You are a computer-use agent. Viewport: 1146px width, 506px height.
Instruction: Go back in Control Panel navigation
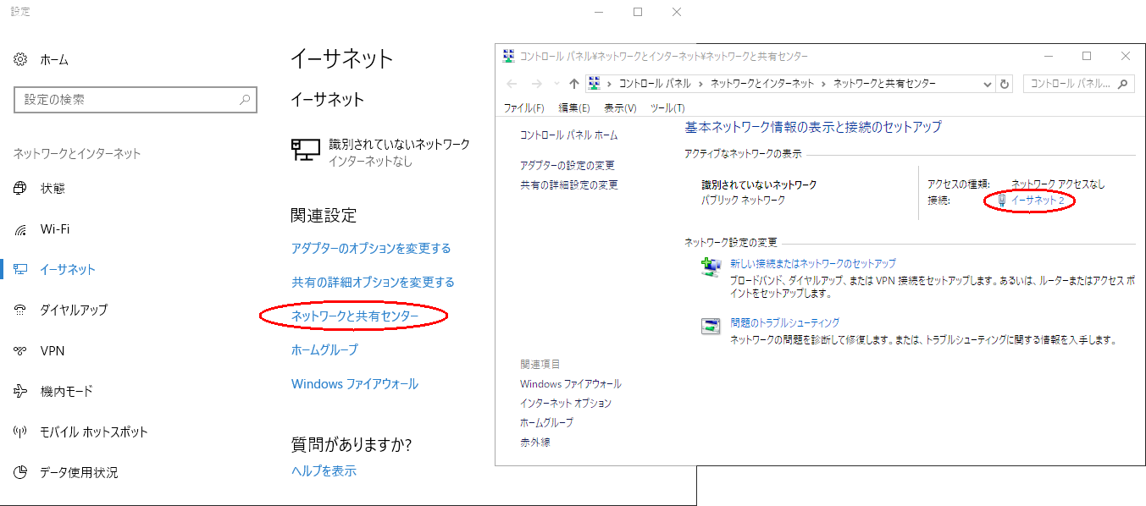(x=512, y=84)
